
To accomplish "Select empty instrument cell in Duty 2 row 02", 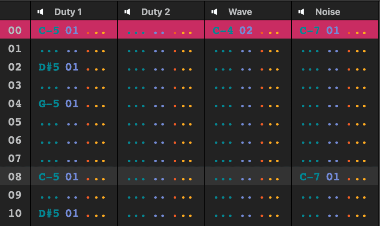I will pos(159,69).
